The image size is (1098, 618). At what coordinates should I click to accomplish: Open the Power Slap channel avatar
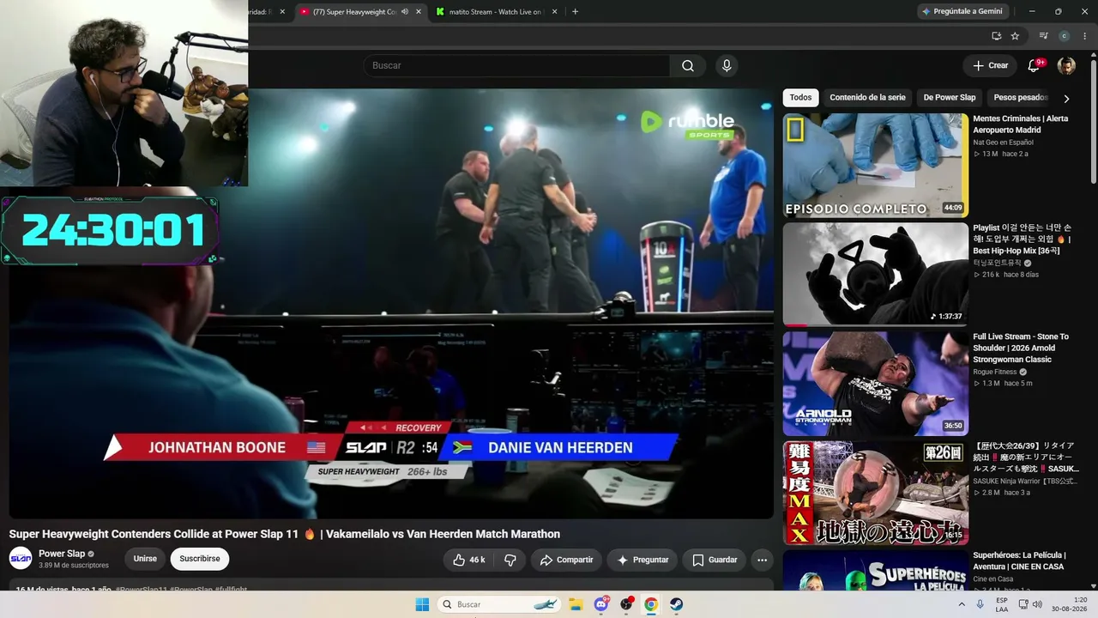[x=21, y=558]
